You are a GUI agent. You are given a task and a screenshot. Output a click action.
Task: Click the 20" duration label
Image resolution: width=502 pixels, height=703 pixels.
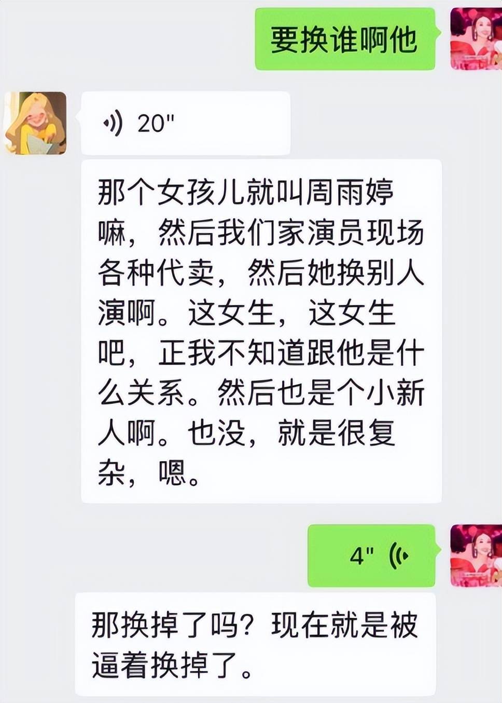tap(156, 123)
